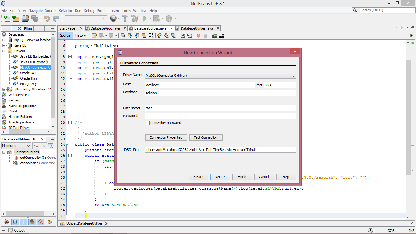Click the Redo toolbar icon
Image resolution: width=416 pixels, height=234 pixels.
[56, 19]
